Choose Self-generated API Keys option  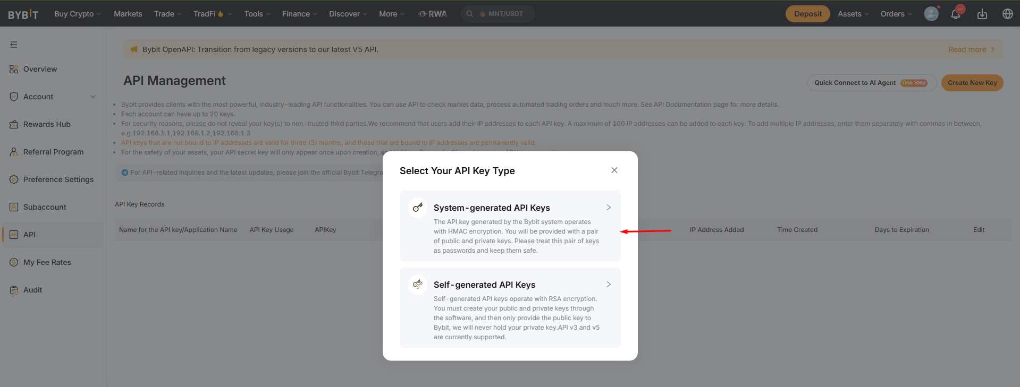coord(510,308)
